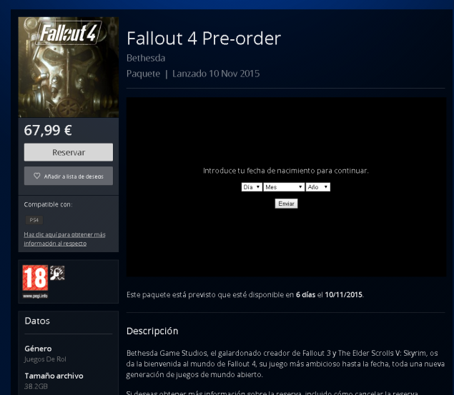Click the Descripción section heading

(152, 331)
